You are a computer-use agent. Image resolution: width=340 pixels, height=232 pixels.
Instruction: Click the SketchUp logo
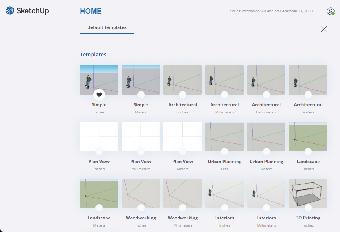pyautogui.click(x=27, y=10)
